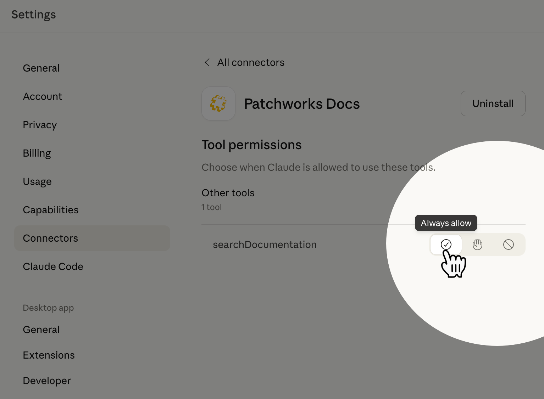Click the Patchworks Docs puzzle piece icon
544x399 pixels.
218,103
